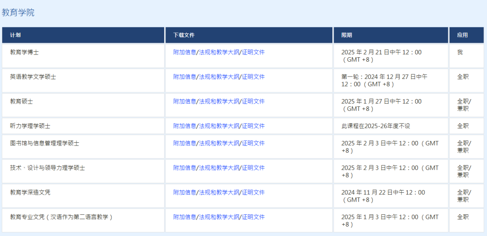This screenshot has width=487, height=236.
Task: Open 法规和教学大纲 for 听力学理学硕士
Action: 219,126
